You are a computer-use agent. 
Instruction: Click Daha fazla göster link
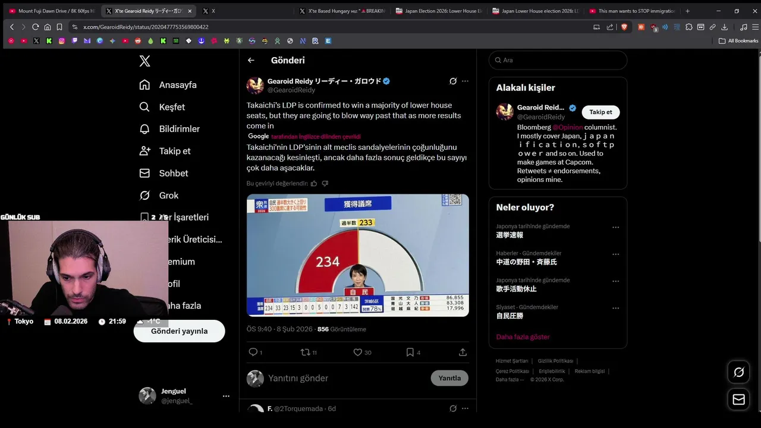523,337
